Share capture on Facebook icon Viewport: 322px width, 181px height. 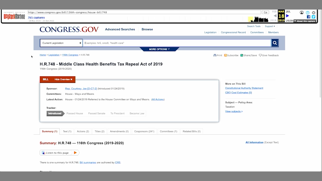(308, 17)
